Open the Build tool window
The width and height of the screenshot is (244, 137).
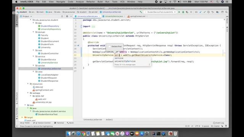(x=70, y=123)
